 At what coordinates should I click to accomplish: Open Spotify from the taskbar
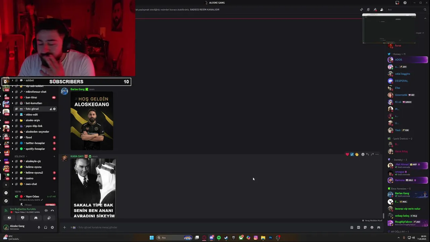[x=219, y=238]
